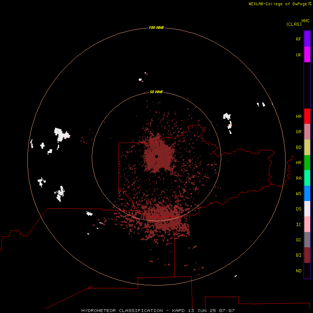This screenshot has height=313, width=313.
Task: Click the BI legend label
Action: tap(298, 255)
